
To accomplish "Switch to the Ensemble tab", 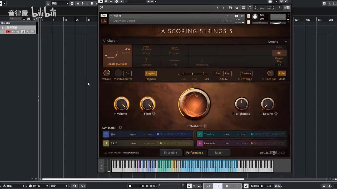I will click(170, 153).
